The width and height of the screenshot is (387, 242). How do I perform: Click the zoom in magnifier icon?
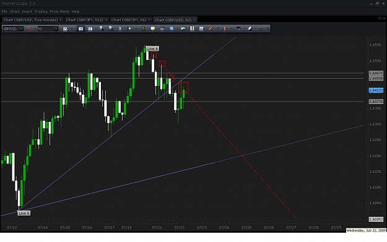101,28
